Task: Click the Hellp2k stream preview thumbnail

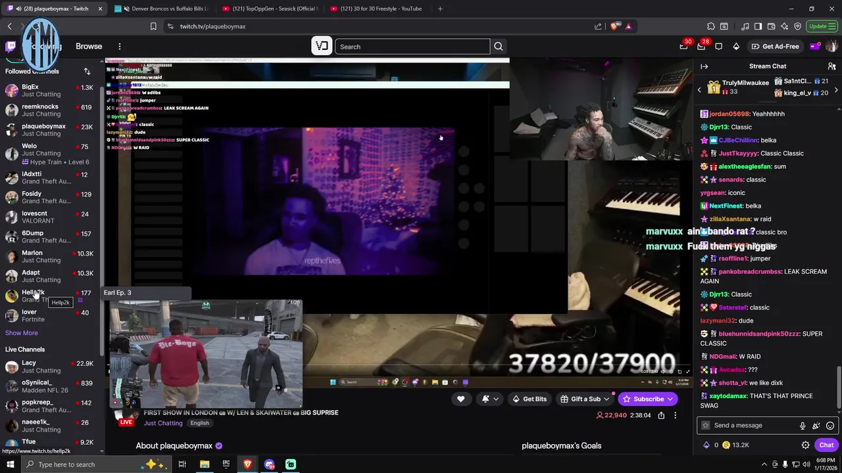Action: coord(206,355)
